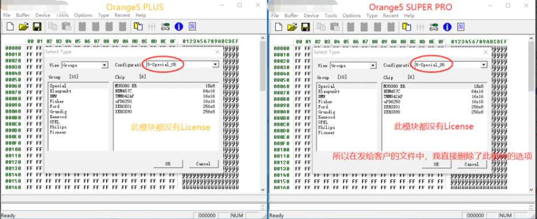
Task: Close Select Type dialog in Orange5 SUPER PRO
Action: (x=485, y=52)
